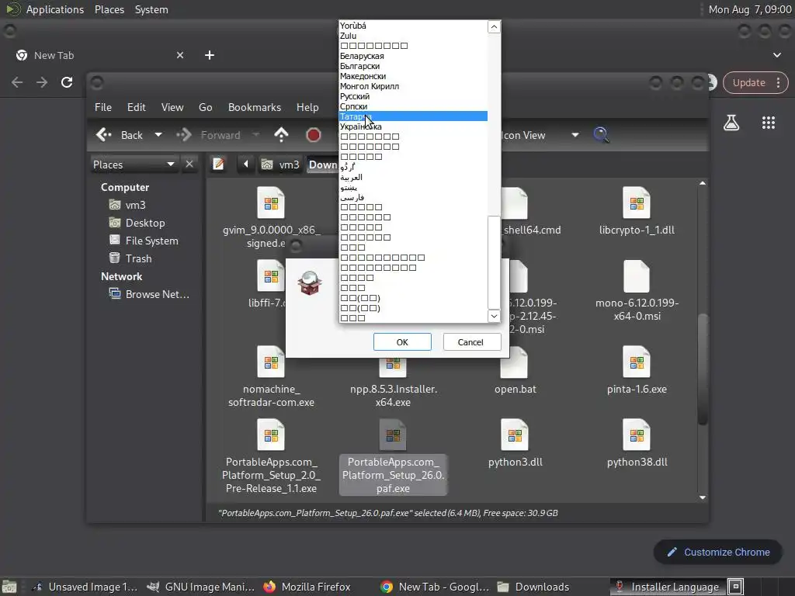Open the Go menu in file manager
795x596 pixels.
point(205,107)
